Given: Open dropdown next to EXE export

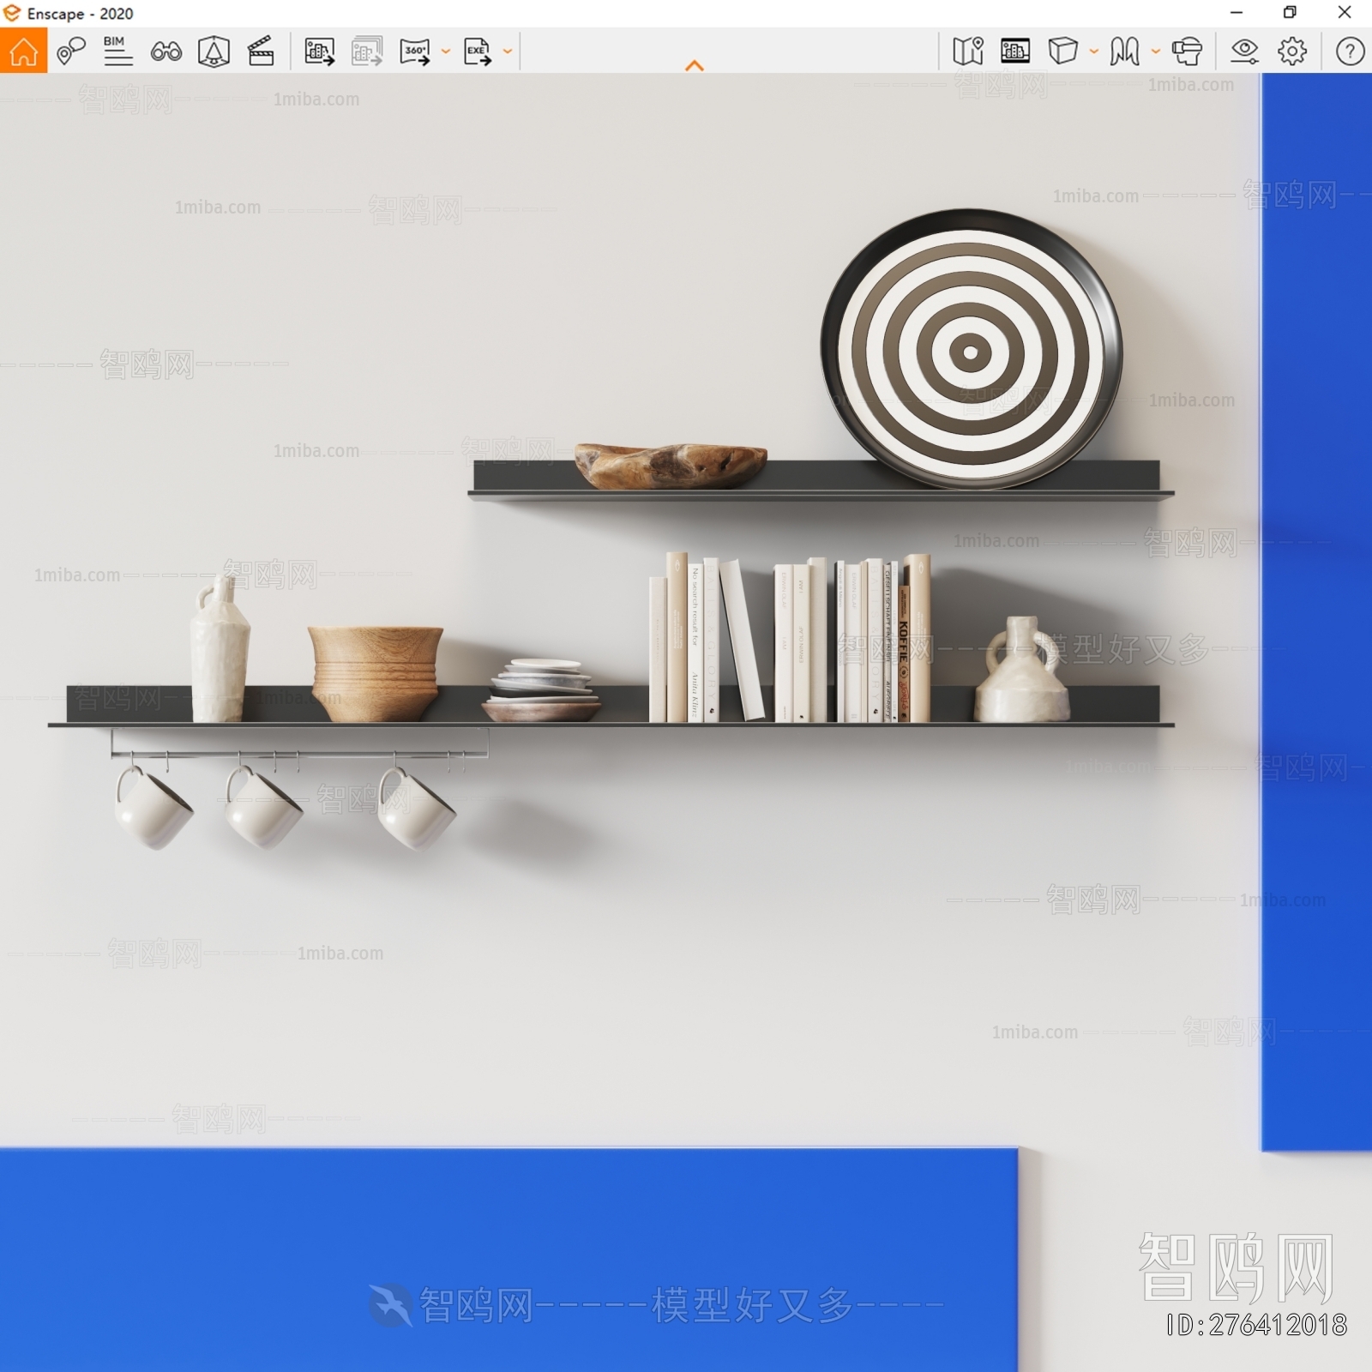Looking at the screenshot, I should (508, 51).
